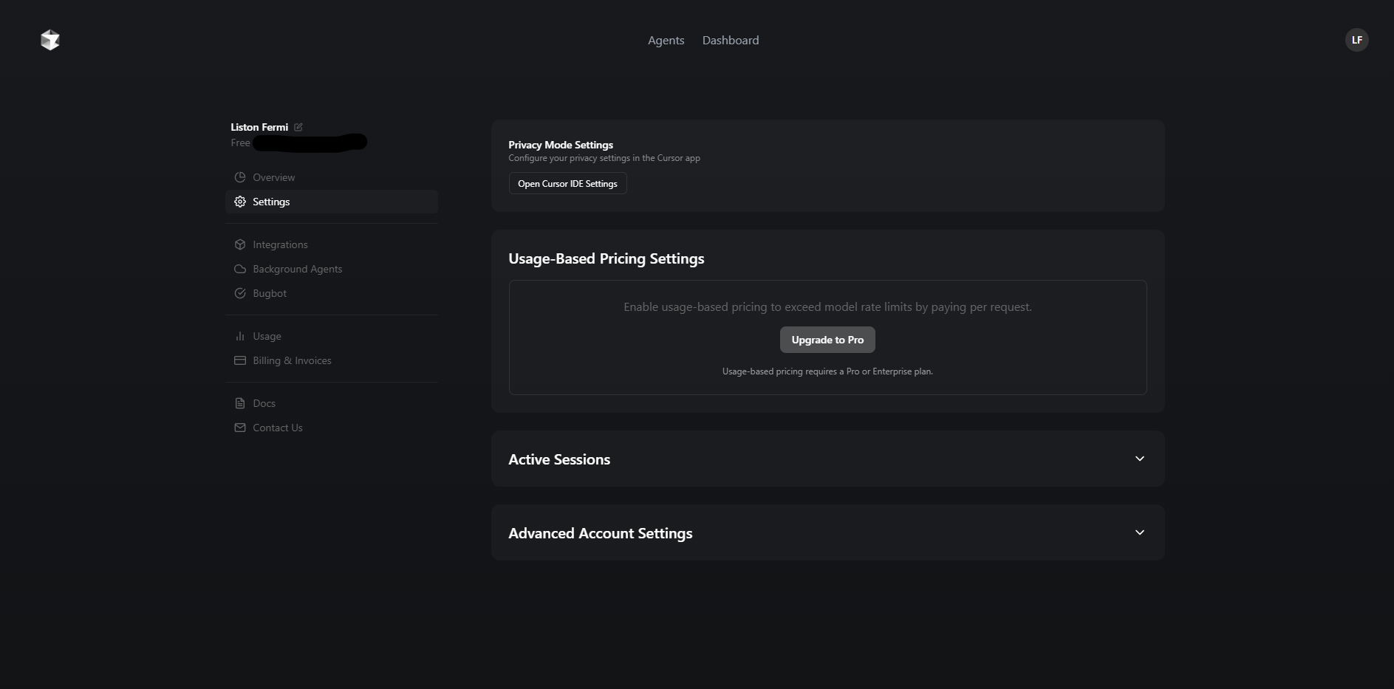Image resolution: width=1394 pixels, height=689 pixels.
Task: Click the Advanced Account Settings heading
Action: [x=601, y=533]
